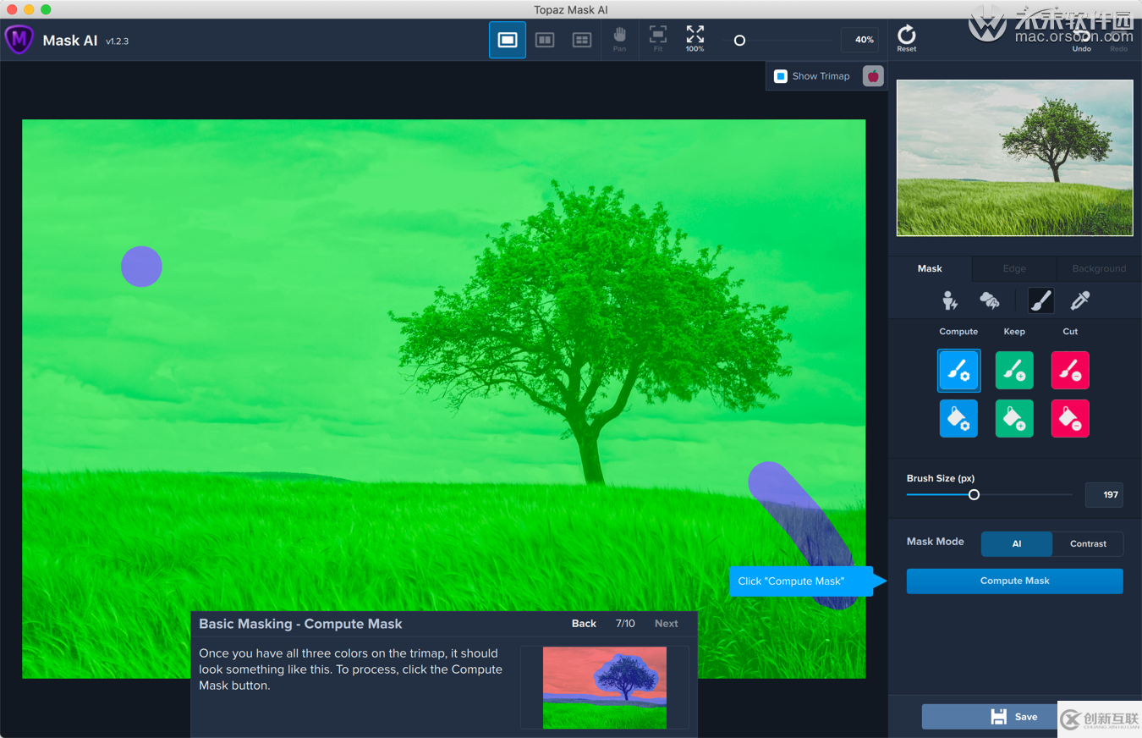Open the Mask tab
Screen dimensions: 1142x738
pos(930,268)
